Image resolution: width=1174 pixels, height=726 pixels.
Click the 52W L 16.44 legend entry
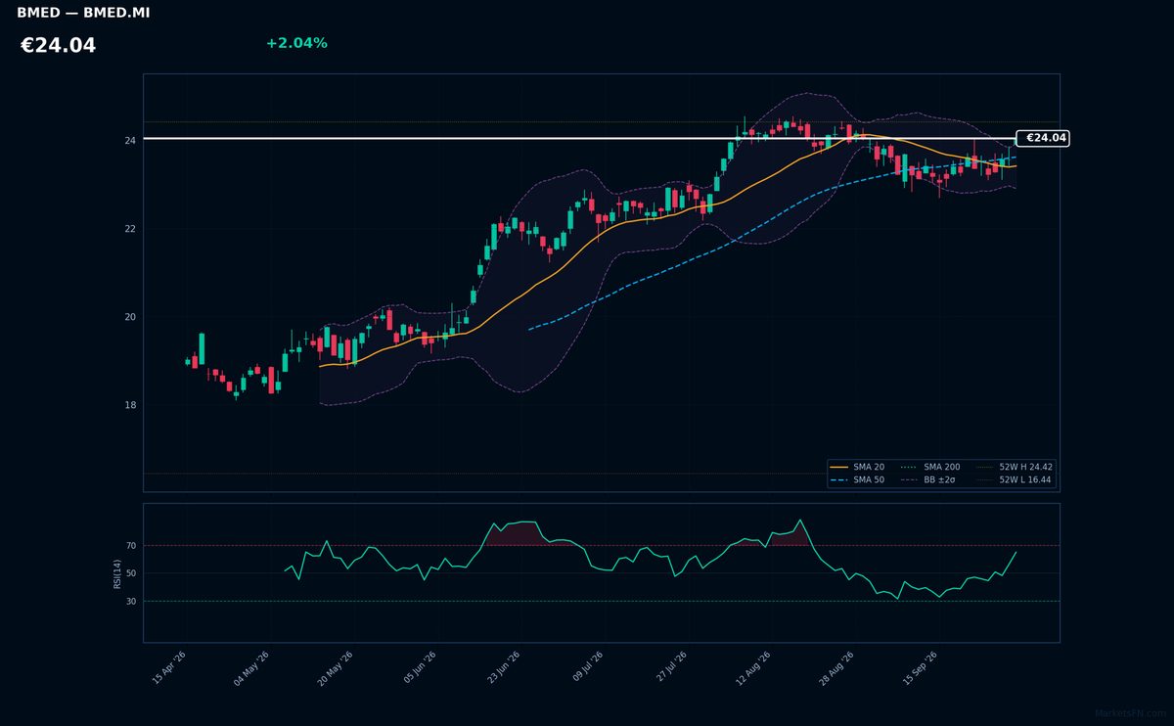[1013, 480]
